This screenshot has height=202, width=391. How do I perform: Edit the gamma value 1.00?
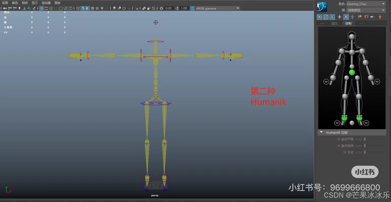(184, 8)
